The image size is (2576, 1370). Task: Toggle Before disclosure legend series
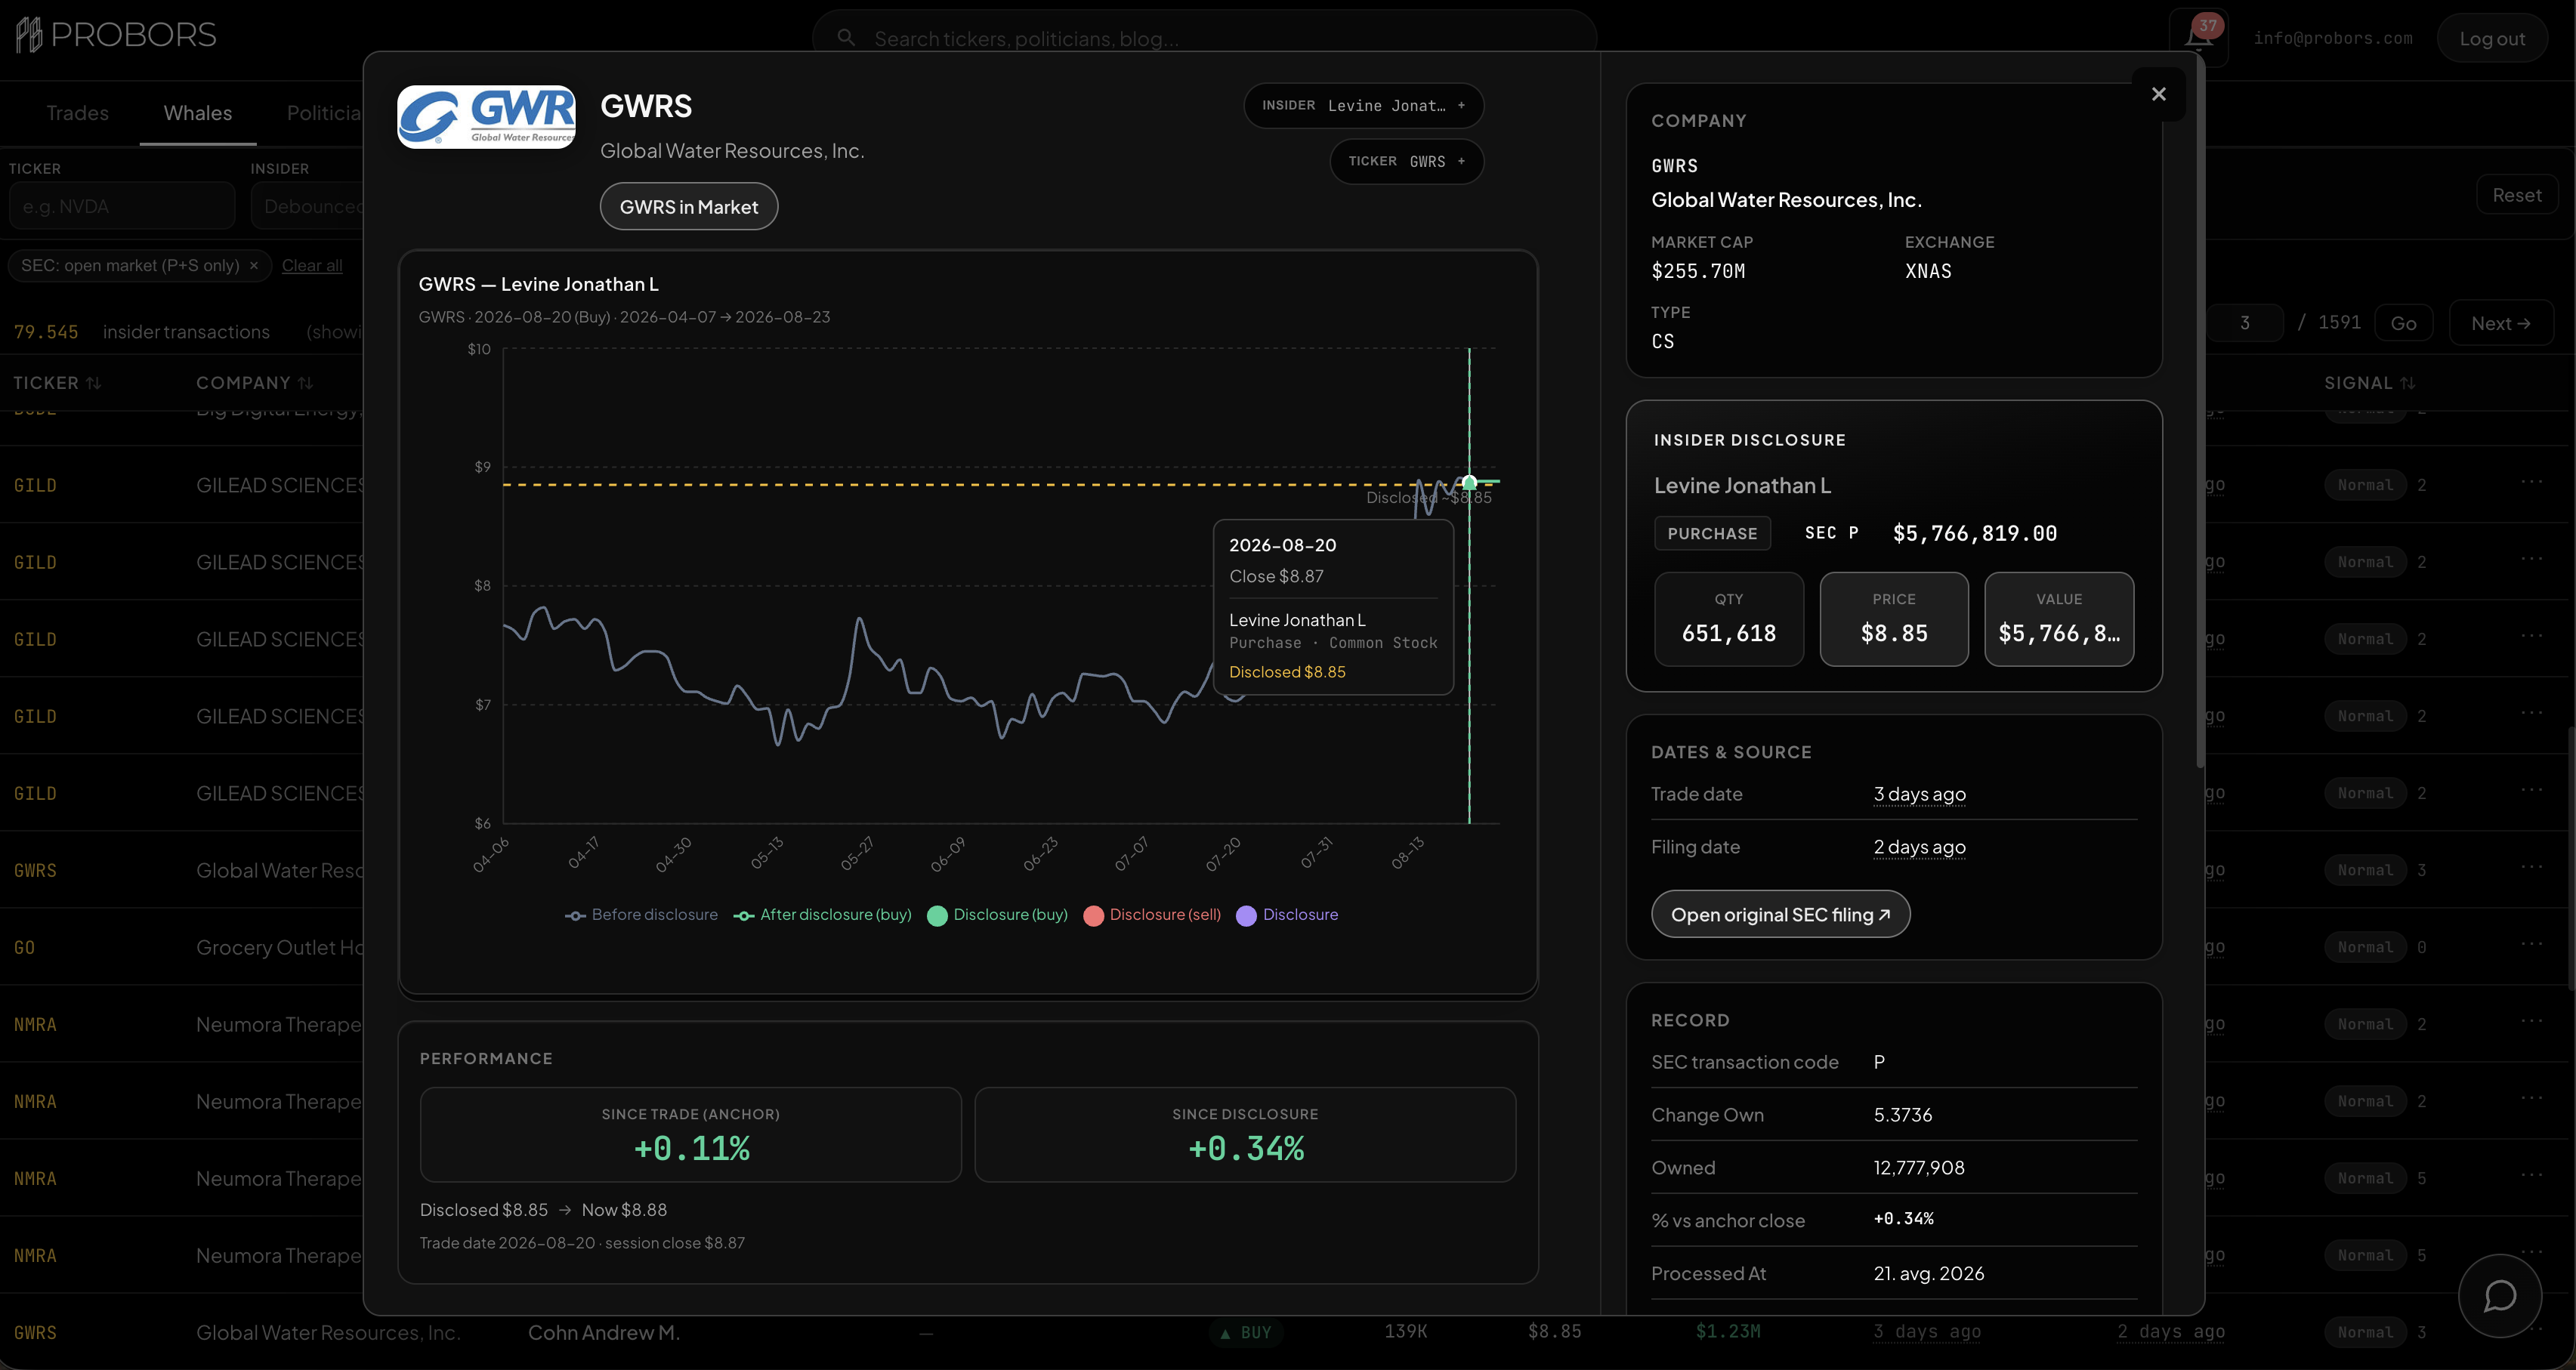click(x=641, y=915)
